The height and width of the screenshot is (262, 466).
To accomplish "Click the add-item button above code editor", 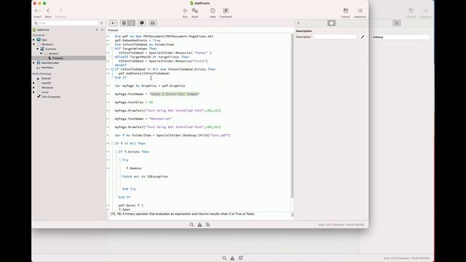I will pyautogui.click(x=114, y=23).
